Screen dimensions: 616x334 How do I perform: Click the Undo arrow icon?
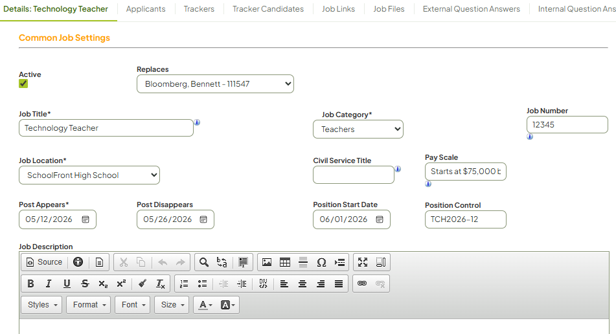[163, 262]
